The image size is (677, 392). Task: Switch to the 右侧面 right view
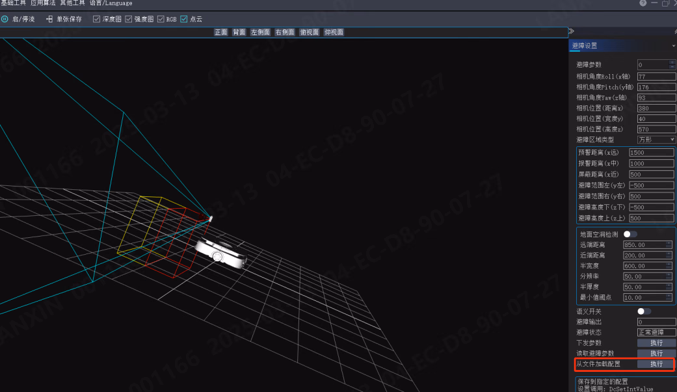285,32
